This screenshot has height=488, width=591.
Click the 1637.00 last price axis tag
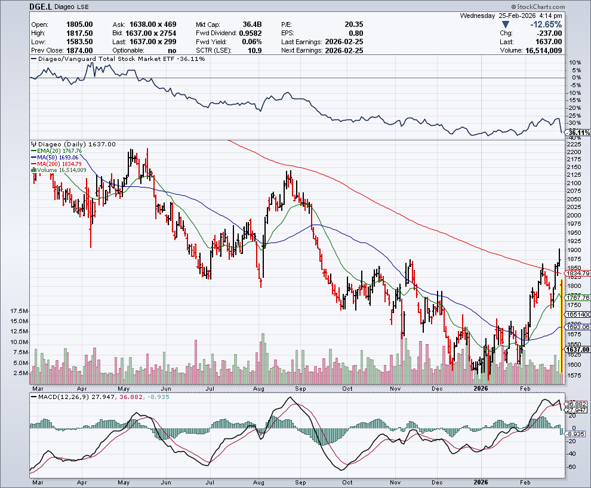click(577, 349)
